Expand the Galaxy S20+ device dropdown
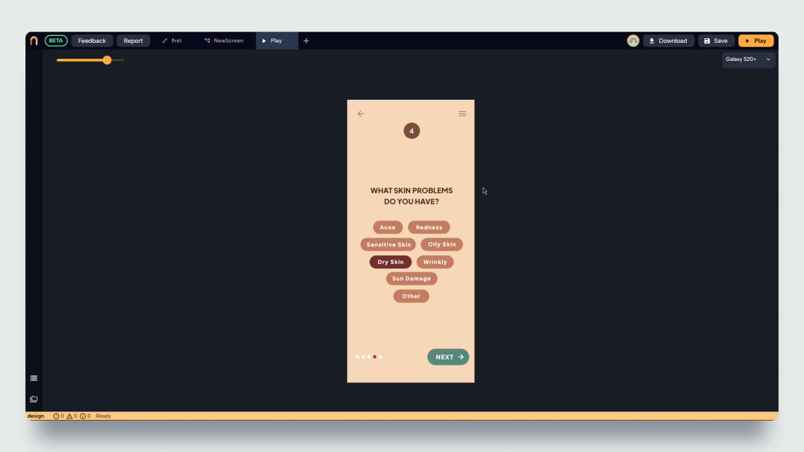 (748, 60)
